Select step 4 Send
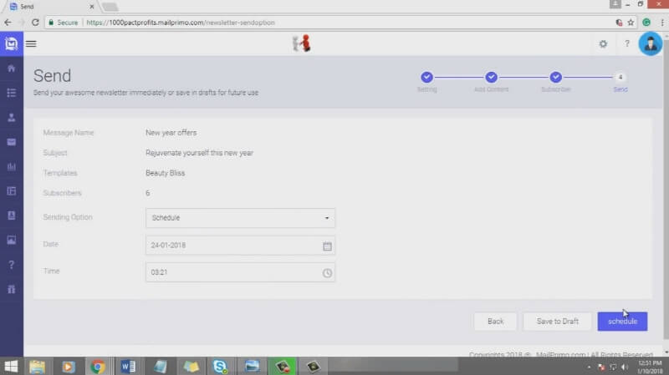669x375 pixels. pos(620,77)
